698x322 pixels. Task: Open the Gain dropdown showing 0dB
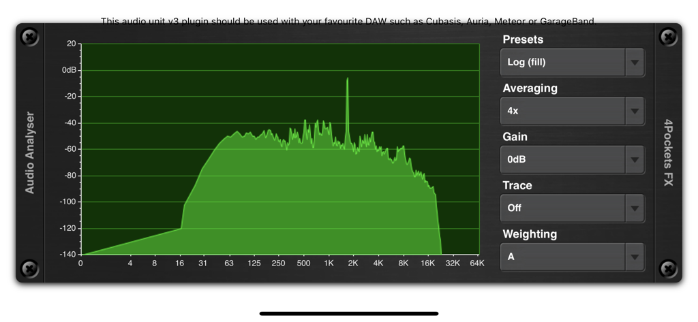tap(572, 159)
